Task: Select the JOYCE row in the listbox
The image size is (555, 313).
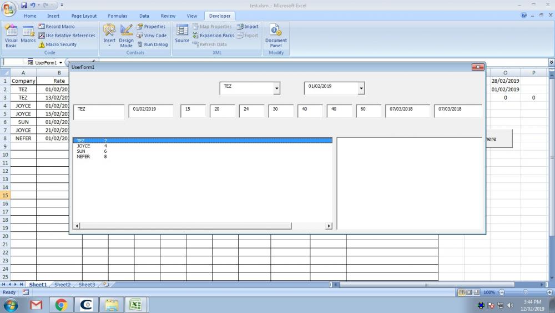Action: tap(83, 146)
